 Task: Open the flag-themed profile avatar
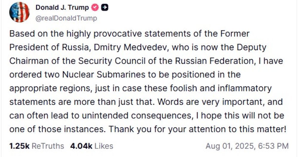19,12
